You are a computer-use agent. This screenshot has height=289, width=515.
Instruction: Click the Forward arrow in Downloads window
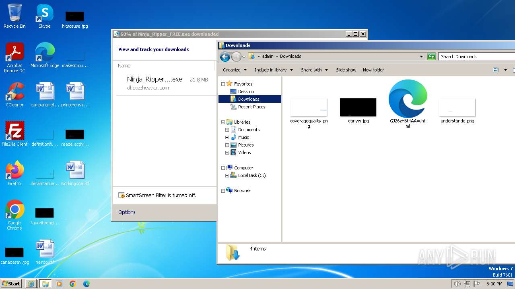[236, 57]
